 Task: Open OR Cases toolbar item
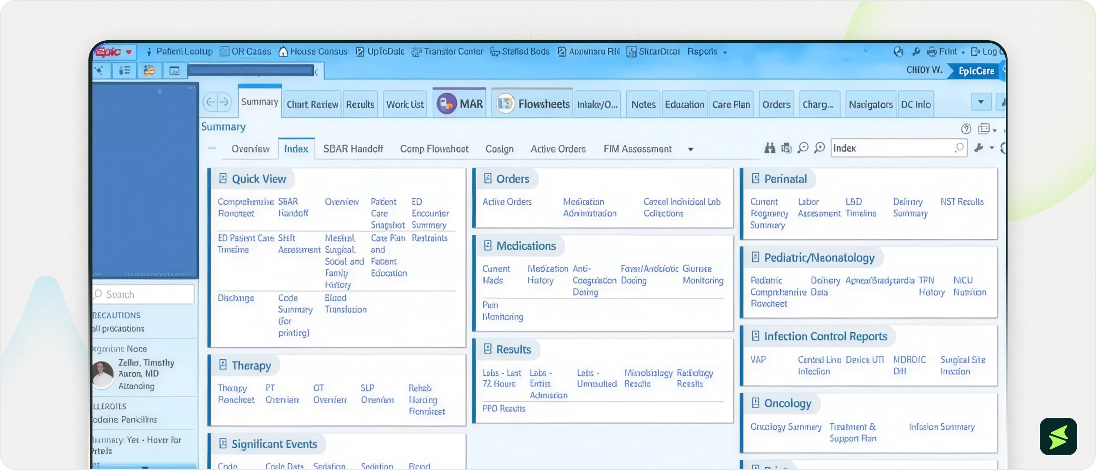(245, 52)
